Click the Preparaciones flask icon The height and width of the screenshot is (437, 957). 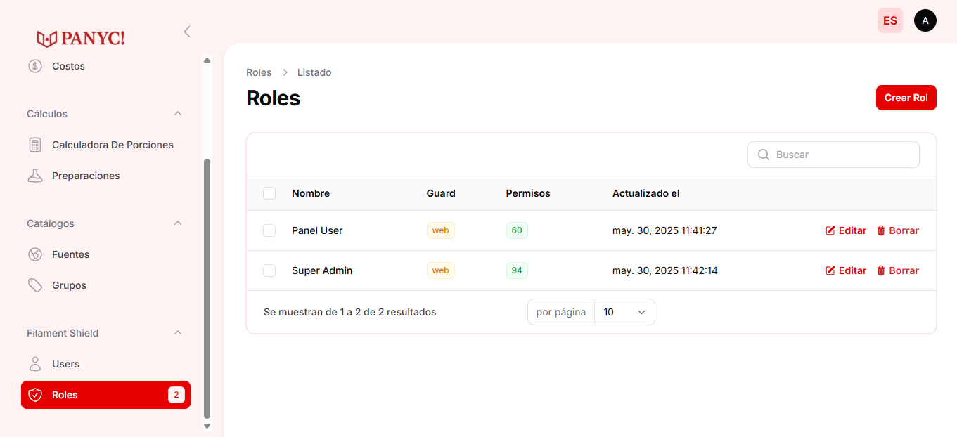pos(35,176)
